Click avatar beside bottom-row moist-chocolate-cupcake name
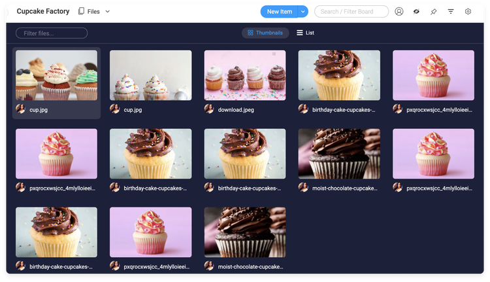The width and height of the screenshot is (490, 282). click(209, 266)
